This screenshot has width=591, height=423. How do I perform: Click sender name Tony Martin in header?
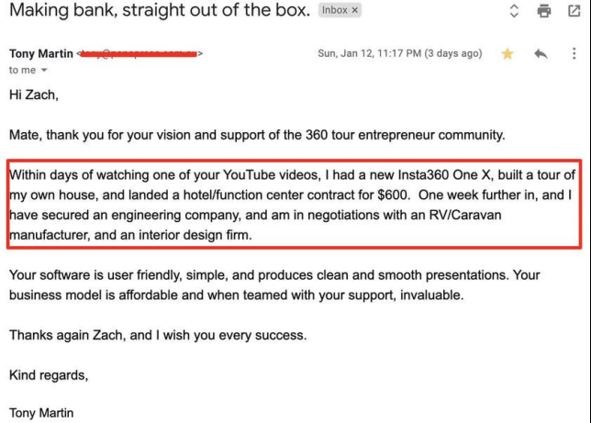[x=41, y=53]
